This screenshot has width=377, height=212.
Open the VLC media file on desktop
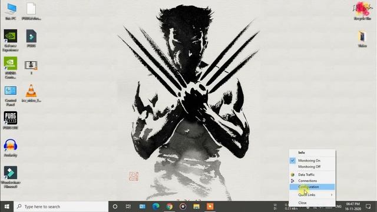click(x=31, y=93)
